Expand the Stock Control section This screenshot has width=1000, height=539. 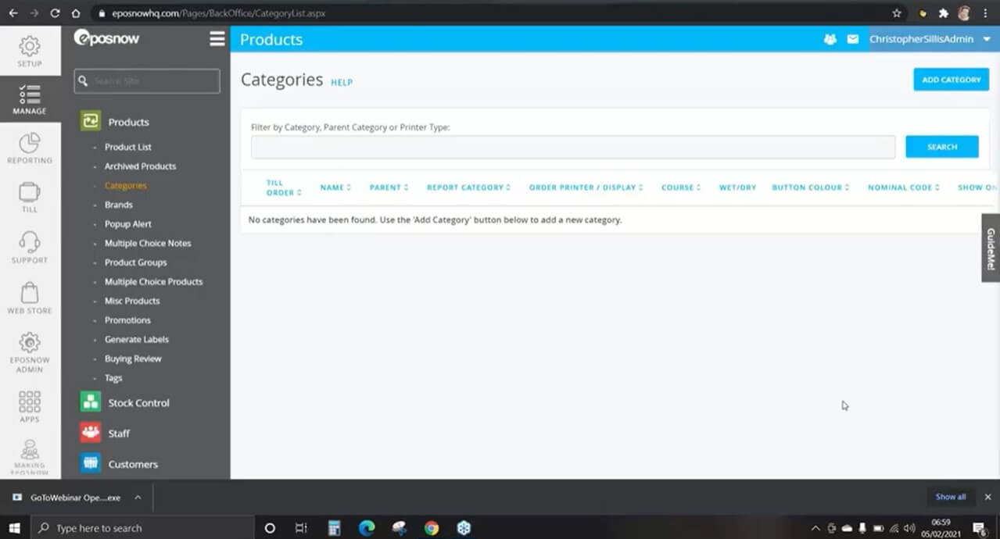138,403
